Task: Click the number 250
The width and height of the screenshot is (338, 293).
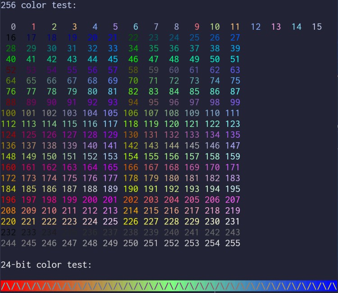Action: [x=131, y=243]
